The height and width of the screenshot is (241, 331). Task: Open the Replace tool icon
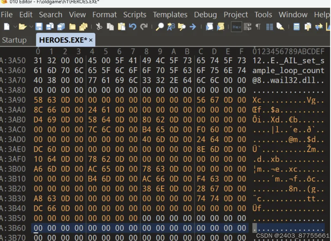[x=171, y=27]
